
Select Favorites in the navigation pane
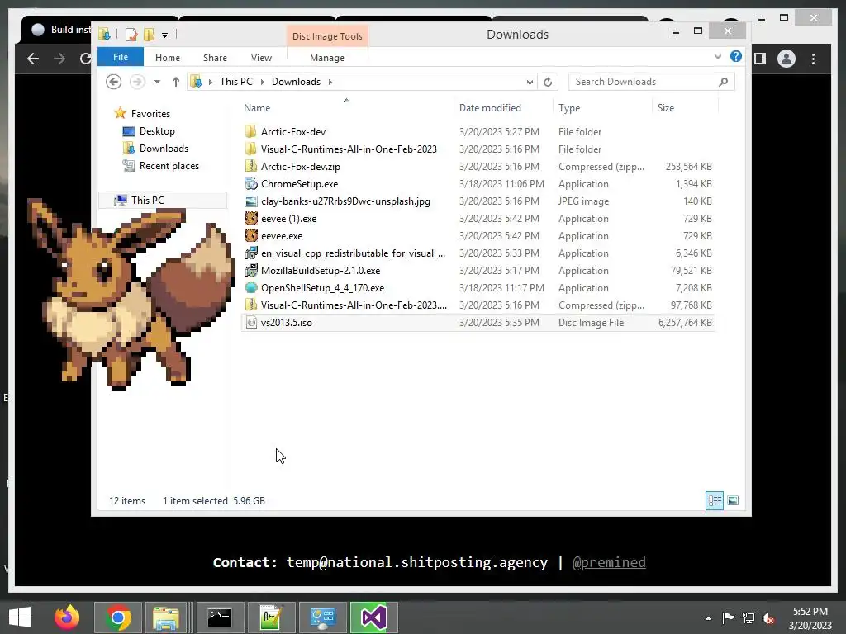point(150,114)
